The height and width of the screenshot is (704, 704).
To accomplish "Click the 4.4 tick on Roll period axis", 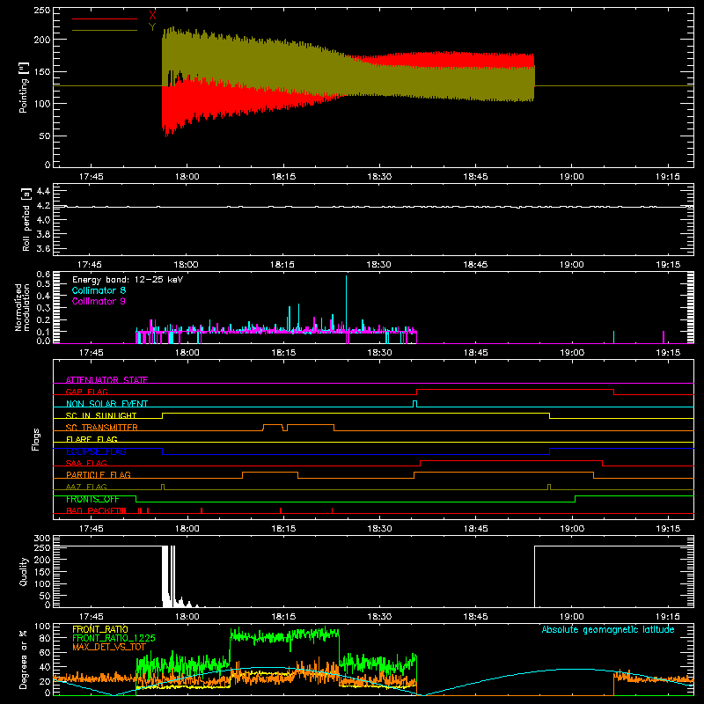I will [x=43, y=191].
